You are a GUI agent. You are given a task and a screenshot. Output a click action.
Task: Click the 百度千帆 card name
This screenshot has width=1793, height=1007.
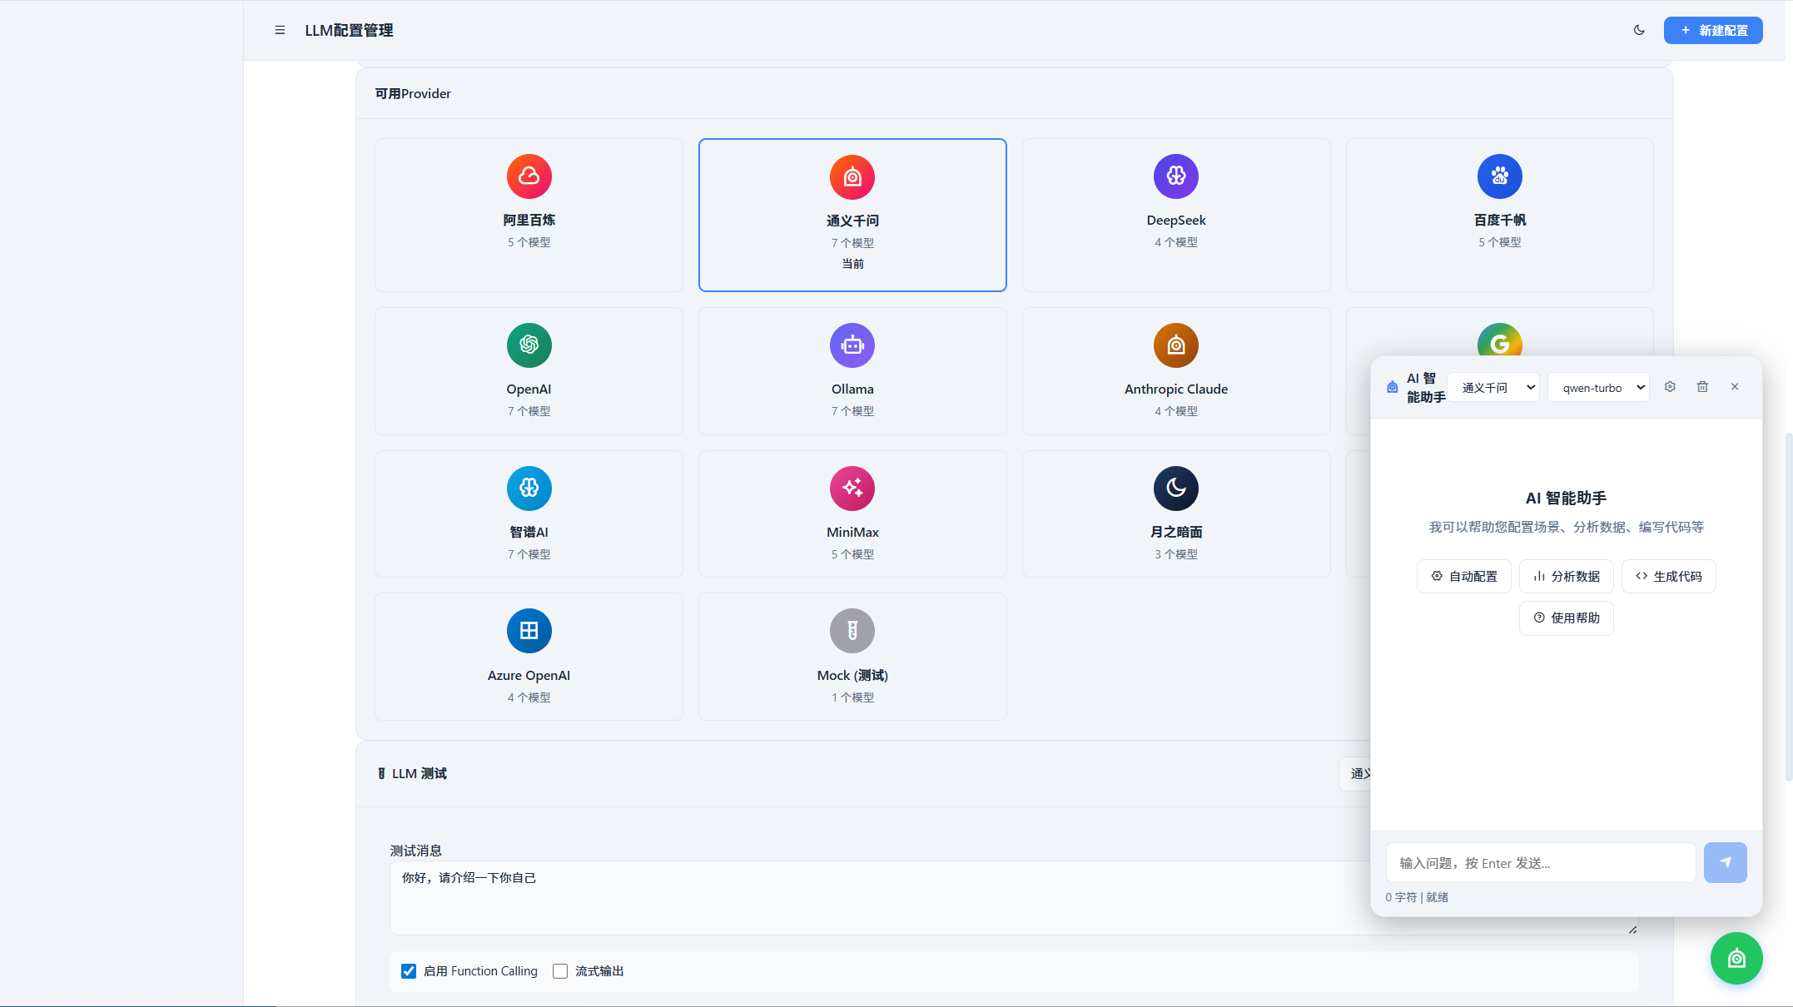[x=1500, y=221]
